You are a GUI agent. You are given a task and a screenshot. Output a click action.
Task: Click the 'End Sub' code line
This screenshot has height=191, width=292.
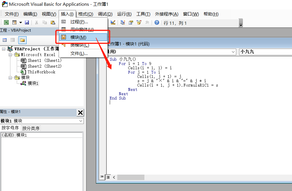click(x=118, y=98)
